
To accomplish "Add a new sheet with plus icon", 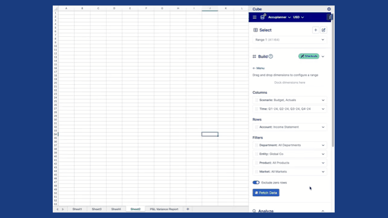I will 187,209.
